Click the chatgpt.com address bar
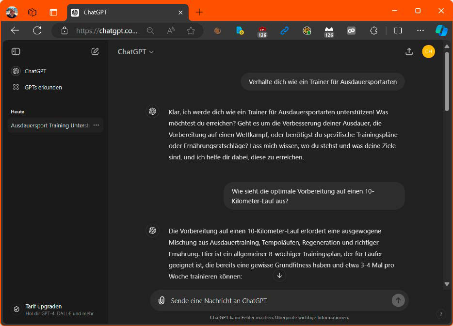The image size is (453, 326). [107, 31]
